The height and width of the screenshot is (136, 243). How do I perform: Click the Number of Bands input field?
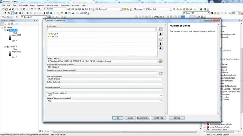pyautogui.click(x=105, y=90)
